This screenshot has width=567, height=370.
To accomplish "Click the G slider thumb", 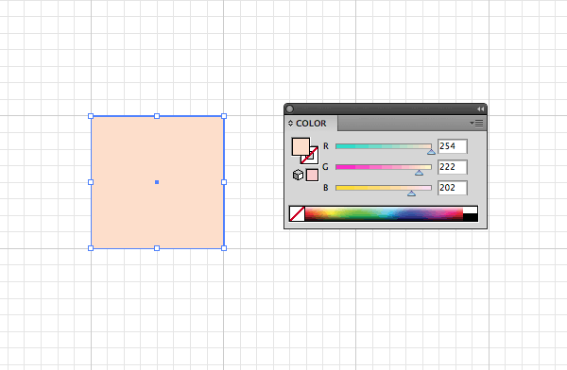I will pyautogui.click(x=419, y=173).
